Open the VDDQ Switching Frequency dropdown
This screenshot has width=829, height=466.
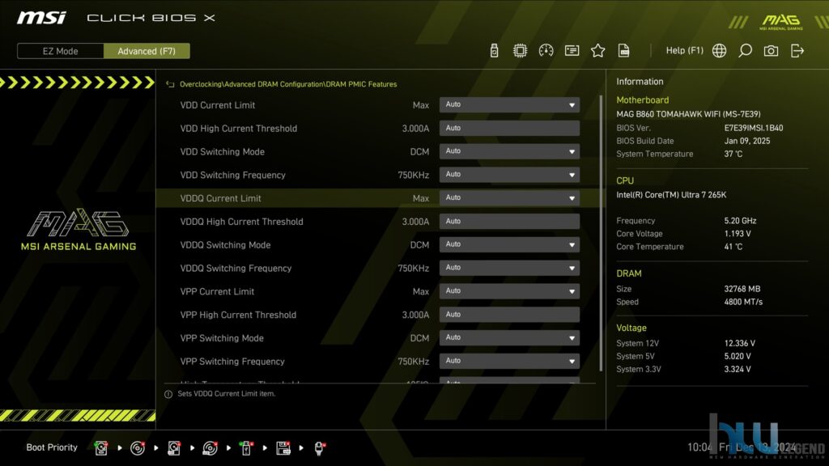509,268
